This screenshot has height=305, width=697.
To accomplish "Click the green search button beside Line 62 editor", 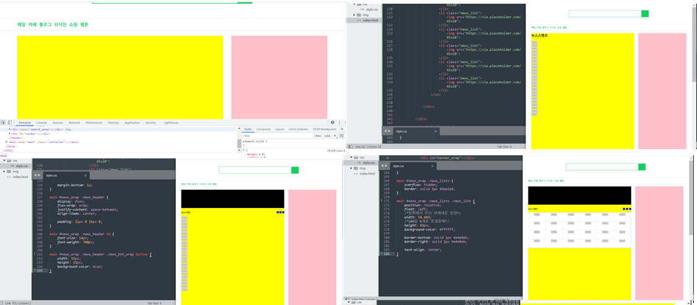I will 645,14.
